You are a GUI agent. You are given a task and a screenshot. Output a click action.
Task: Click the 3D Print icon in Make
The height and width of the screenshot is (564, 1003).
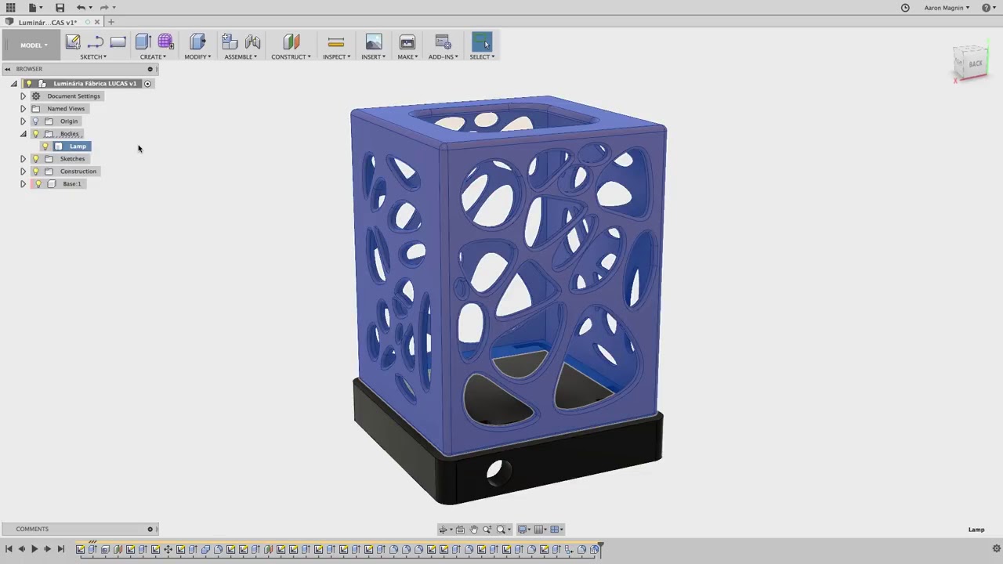407,42
